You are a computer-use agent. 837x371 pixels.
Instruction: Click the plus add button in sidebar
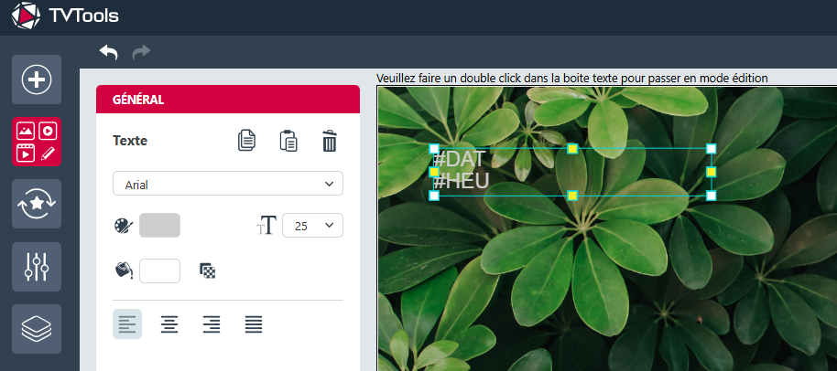point(37,79)
